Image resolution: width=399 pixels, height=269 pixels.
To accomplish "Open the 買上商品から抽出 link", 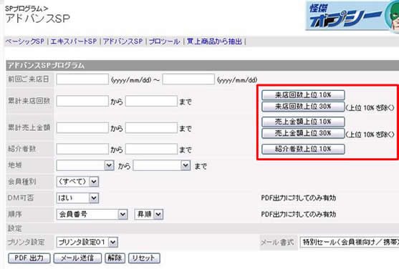I will (x=214, y=41).
